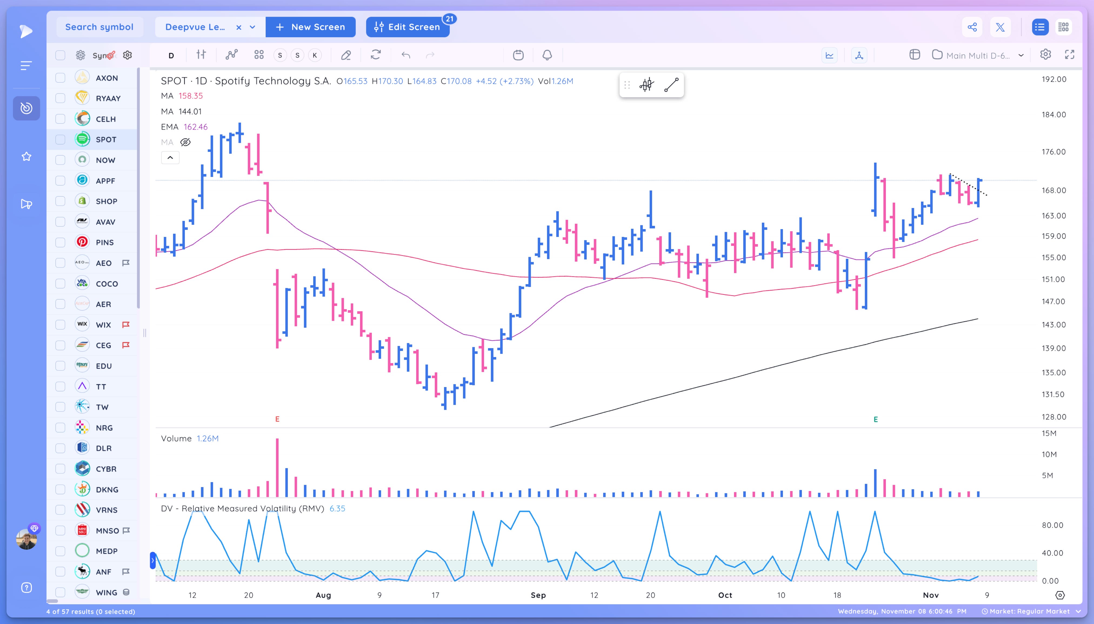Toggle the node-tree panel icon
The image size is (1094, 624).
coord(859,55)
